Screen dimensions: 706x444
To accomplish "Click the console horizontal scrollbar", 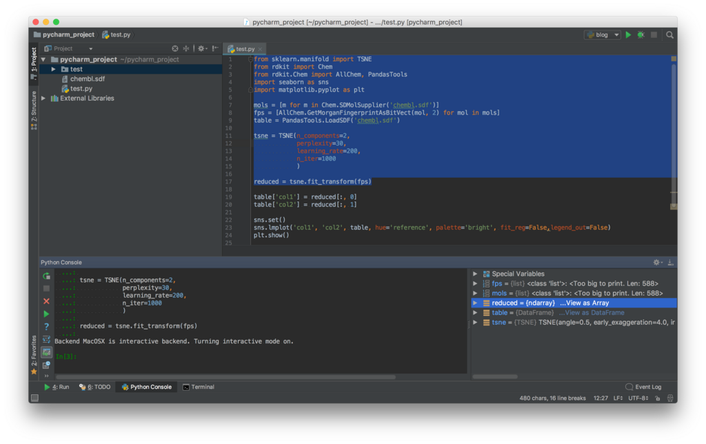I will click(x=225, y=377).
